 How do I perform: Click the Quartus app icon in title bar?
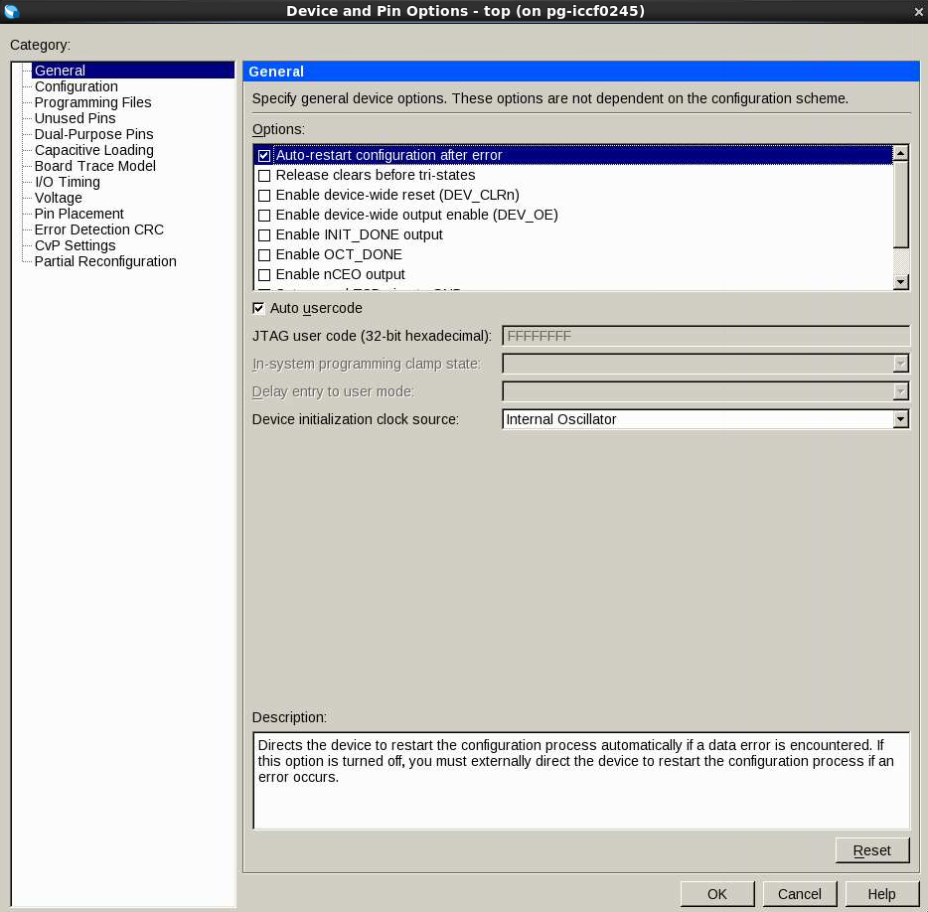11,11
